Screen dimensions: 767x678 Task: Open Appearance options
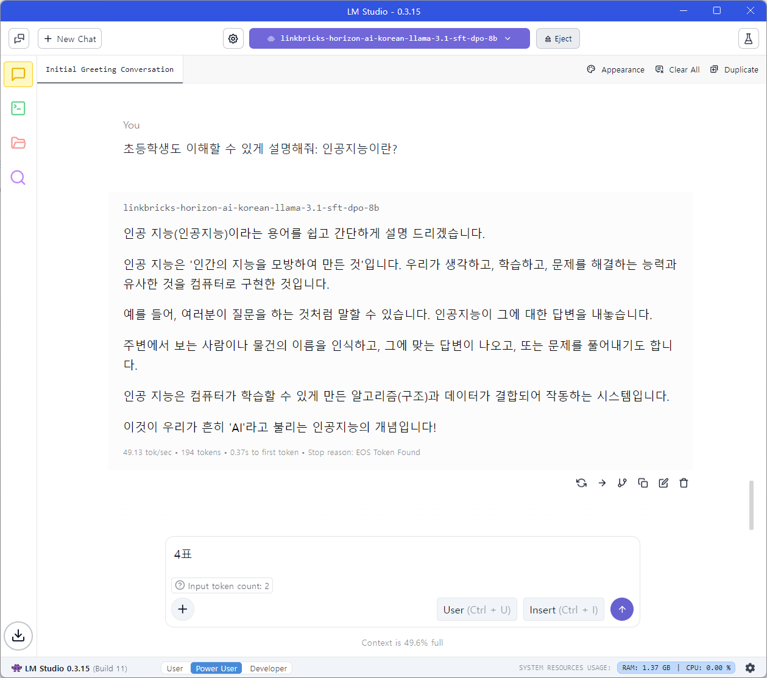pos(615,69)
